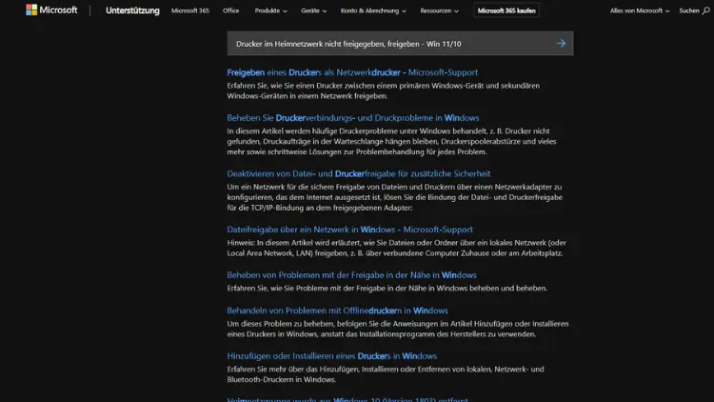Click description 'Erfahren Sie, wie Sie einen Drucker zwischen'
This screenshot has width=714, height=402.
[x=384, y=90]
